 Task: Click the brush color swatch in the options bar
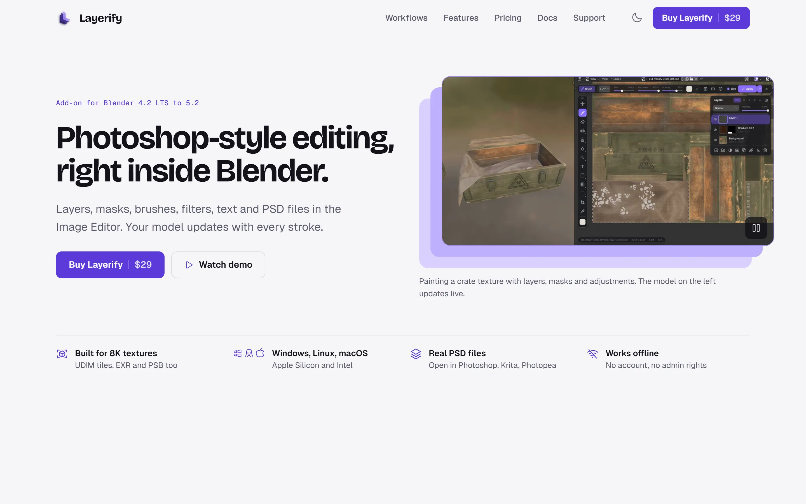pyautogui.click(x=689, y=89)
